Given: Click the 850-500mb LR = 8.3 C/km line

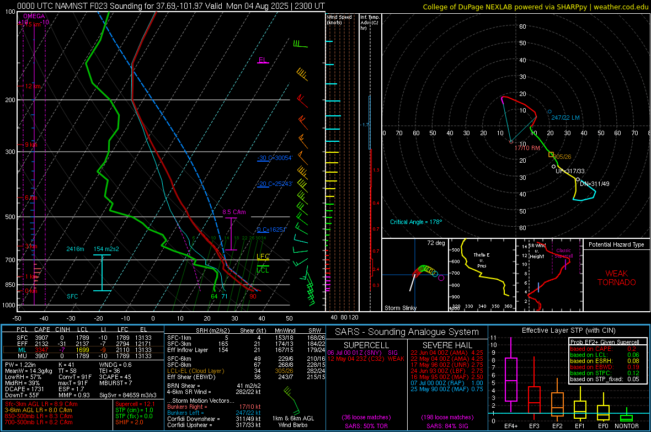Looking at the screenshot, I should click(39, 416).
